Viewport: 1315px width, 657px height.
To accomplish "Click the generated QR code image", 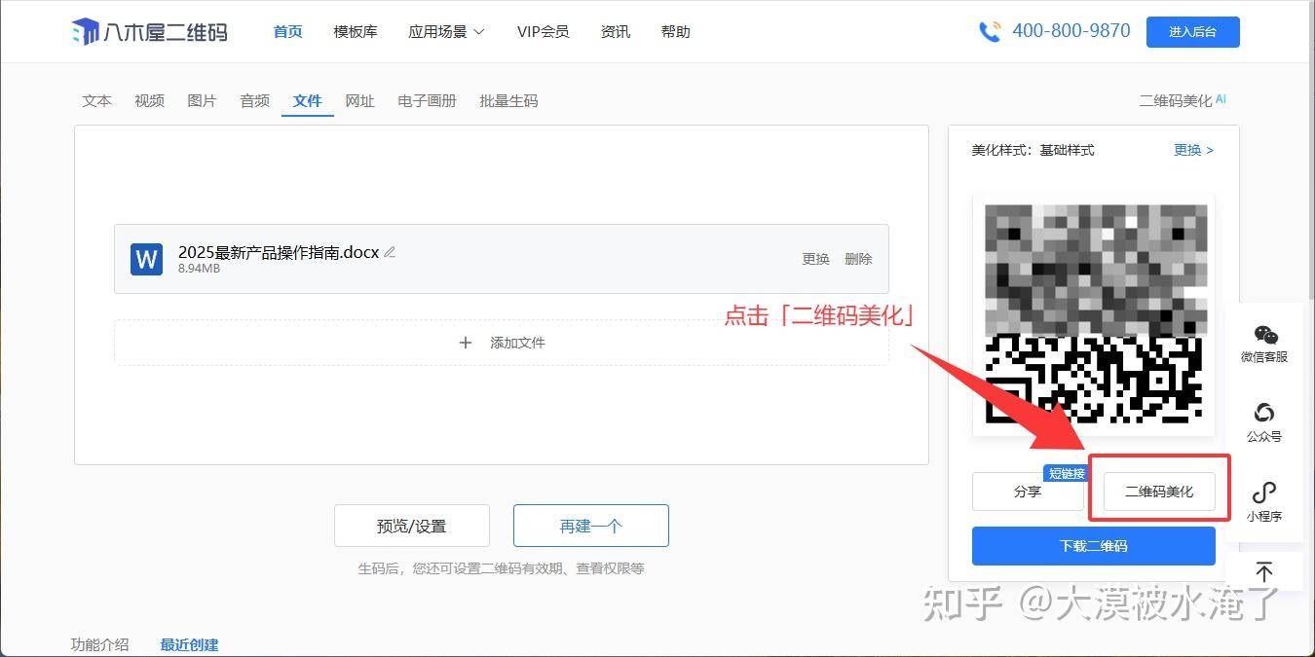I will pyautogui.click(x=1094, y=314).
